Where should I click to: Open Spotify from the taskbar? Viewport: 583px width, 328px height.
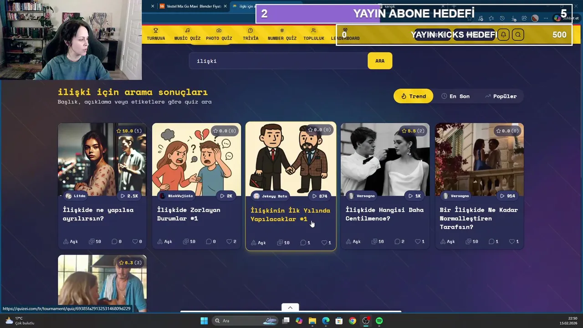click(x=379, y=321)
